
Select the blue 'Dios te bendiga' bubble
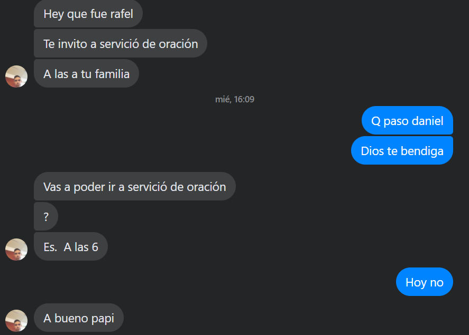coord(402,150)
